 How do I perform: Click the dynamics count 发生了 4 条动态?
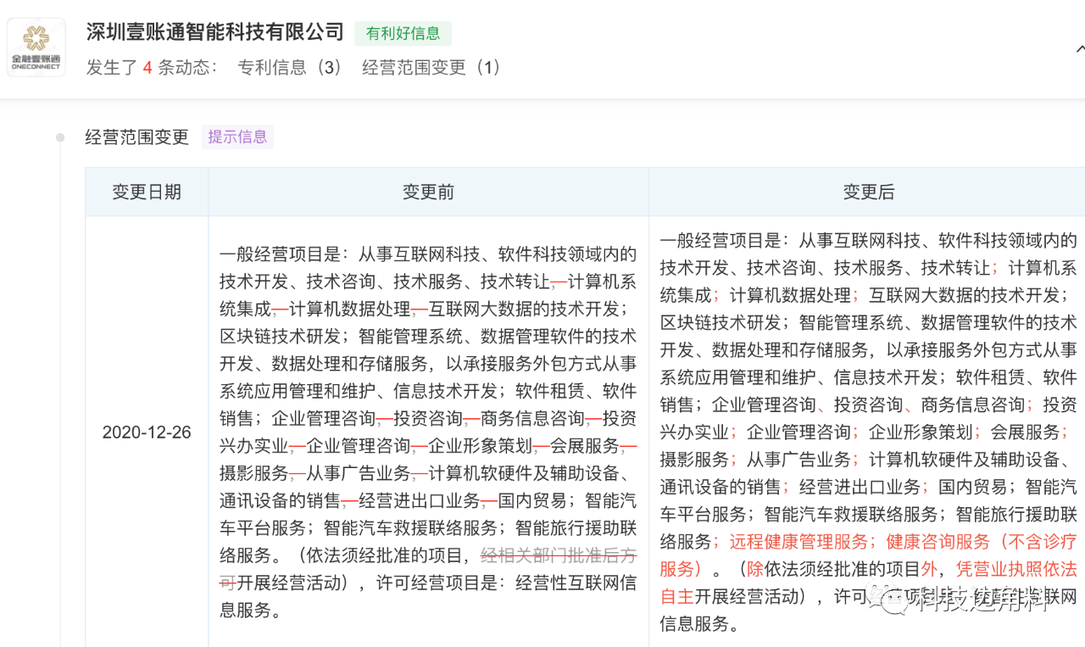(x=153, y=67)
